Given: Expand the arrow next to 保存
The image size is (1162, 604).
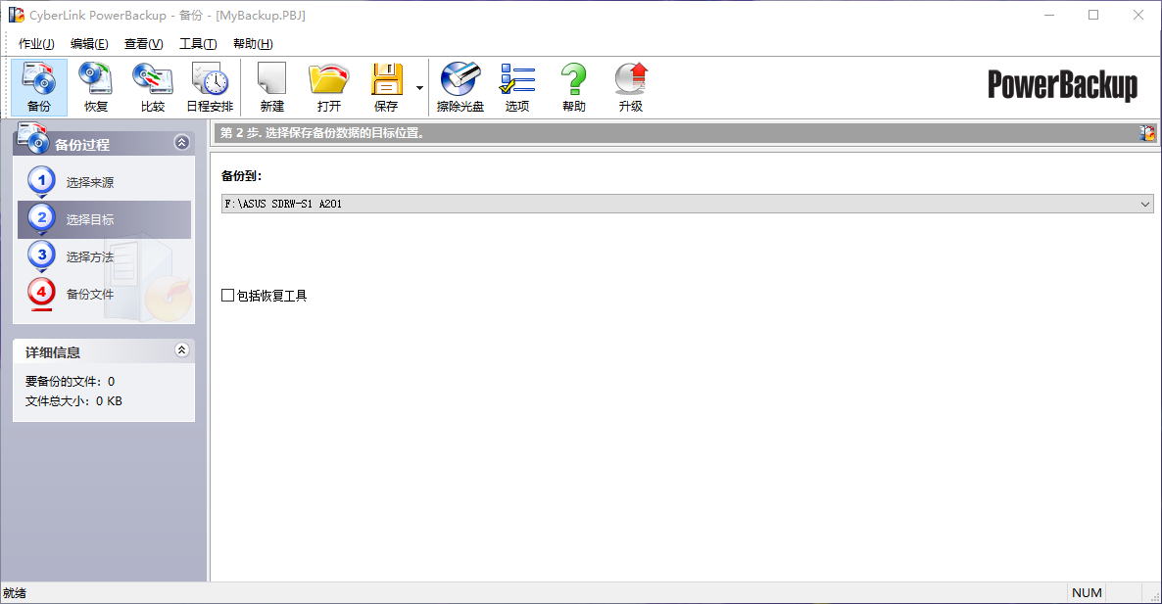Looking at the screenshot, I should click(x=419, y=87).
